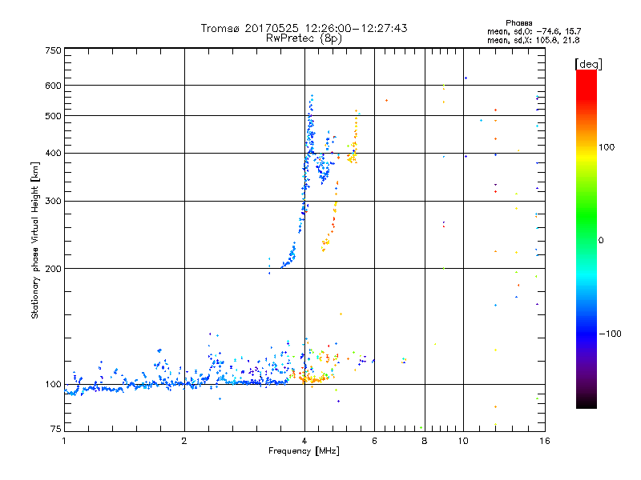
Task: Click the x-axis tick label '1'
Action: pyautogui.click(x=64, y=441)
